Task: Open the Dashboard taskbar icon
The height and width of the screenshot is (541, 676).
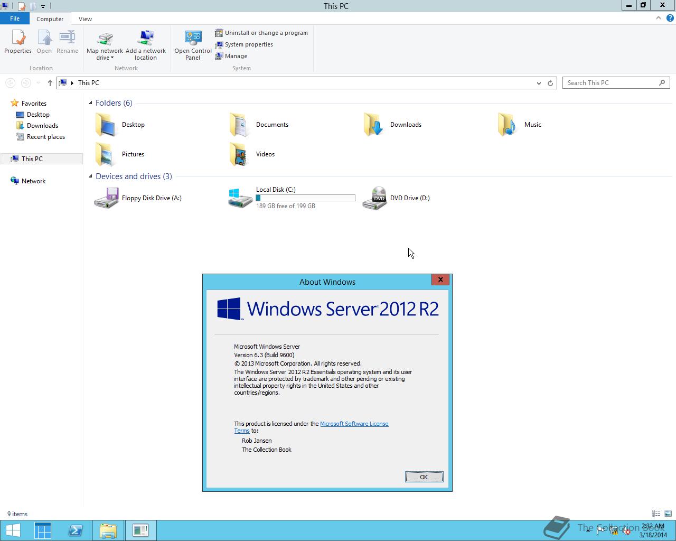Action: click(140, 530)
